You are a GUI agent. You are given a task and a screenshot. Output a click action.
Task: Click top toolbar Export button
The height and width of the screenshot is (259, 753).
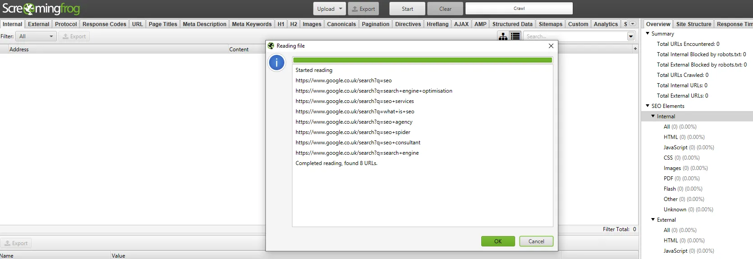pyautogui.click(x=363, y=9)
